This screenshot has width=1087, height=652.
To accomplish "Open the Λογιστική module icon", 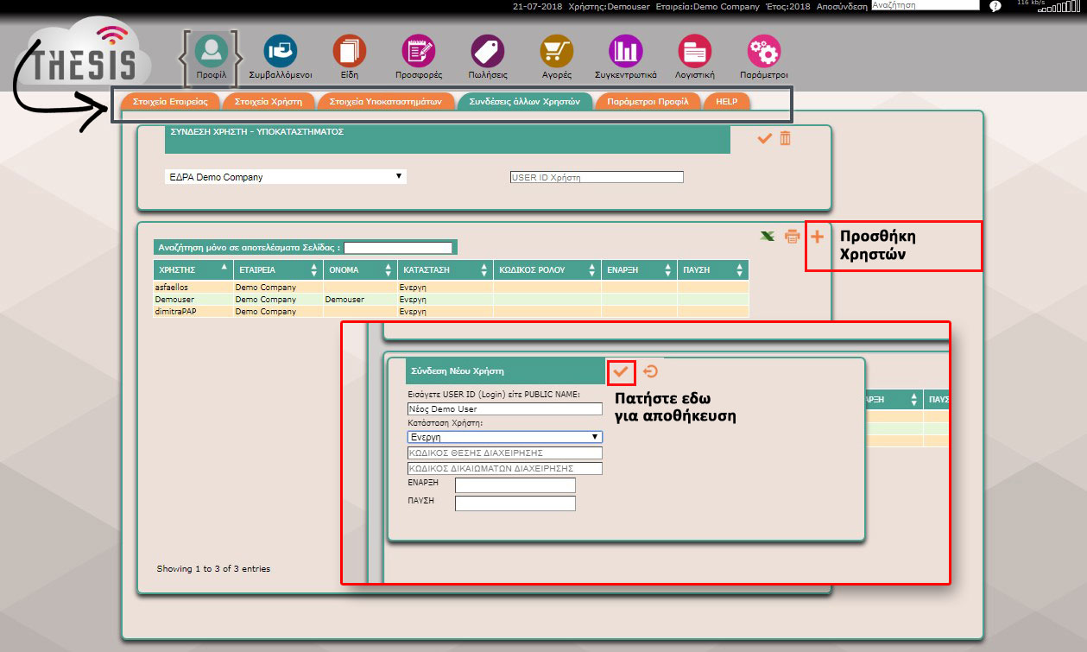I will pos(694,52).
